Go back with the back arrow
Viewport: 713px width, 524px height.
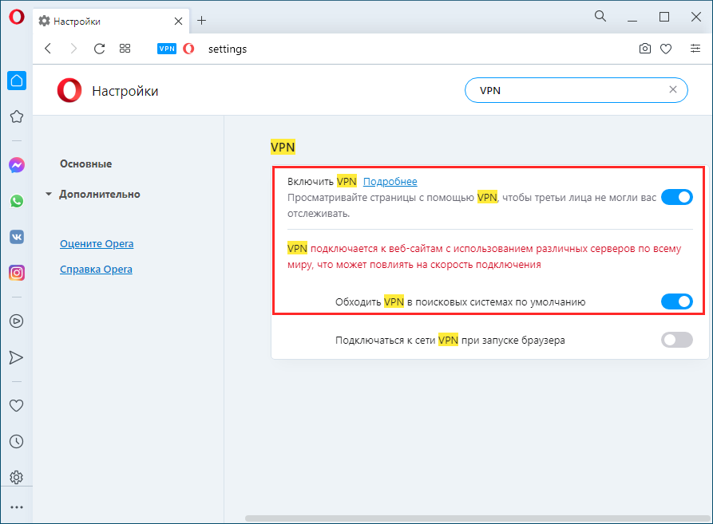pyautogui.click(x=48, y=49)
